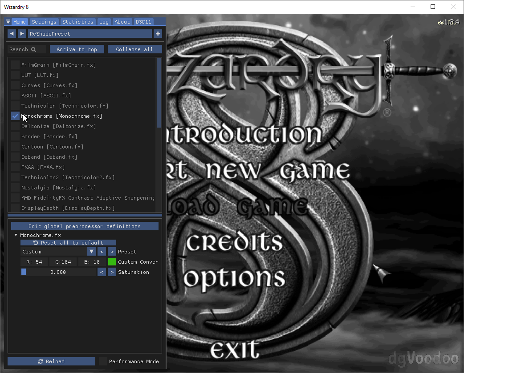Click the R: 54 color value field

coord(34,261)
